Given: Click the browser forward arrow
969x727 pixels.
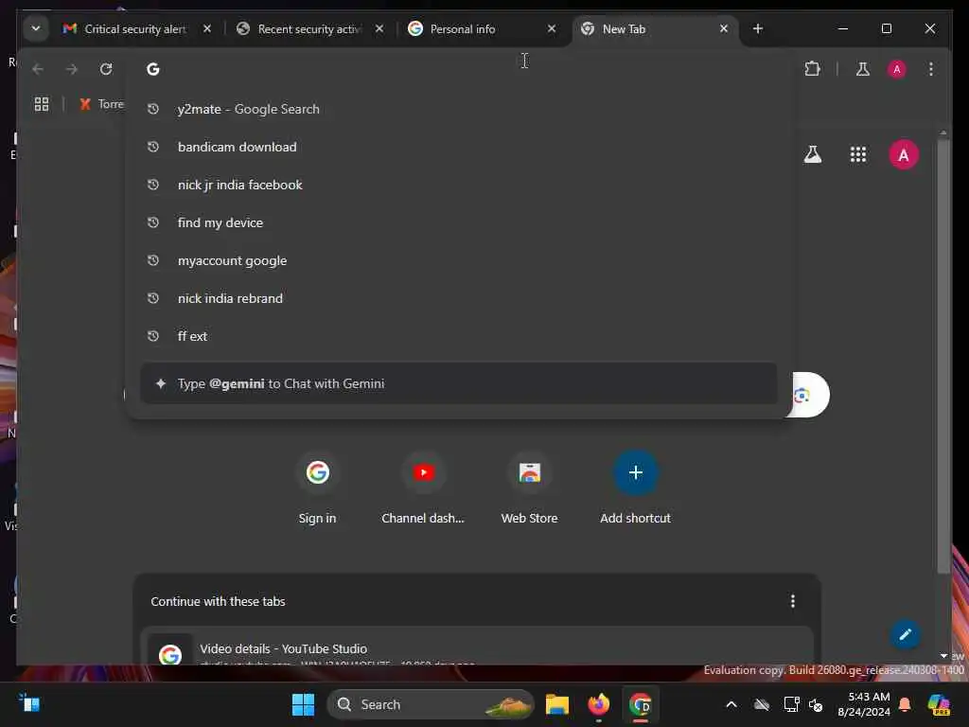Looking at the screenshot, I should [72, 68].
